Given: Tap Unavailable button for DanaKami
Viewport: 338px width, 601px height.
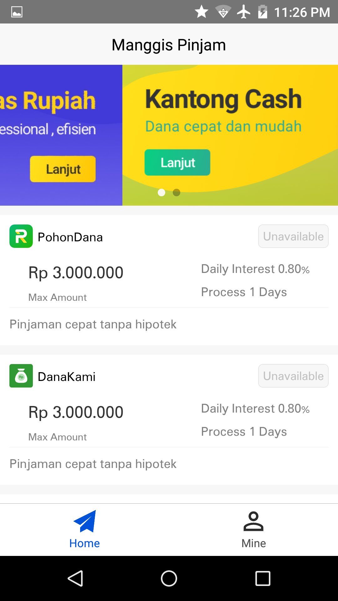Looking at the screenshot, I should click(293, 376).
